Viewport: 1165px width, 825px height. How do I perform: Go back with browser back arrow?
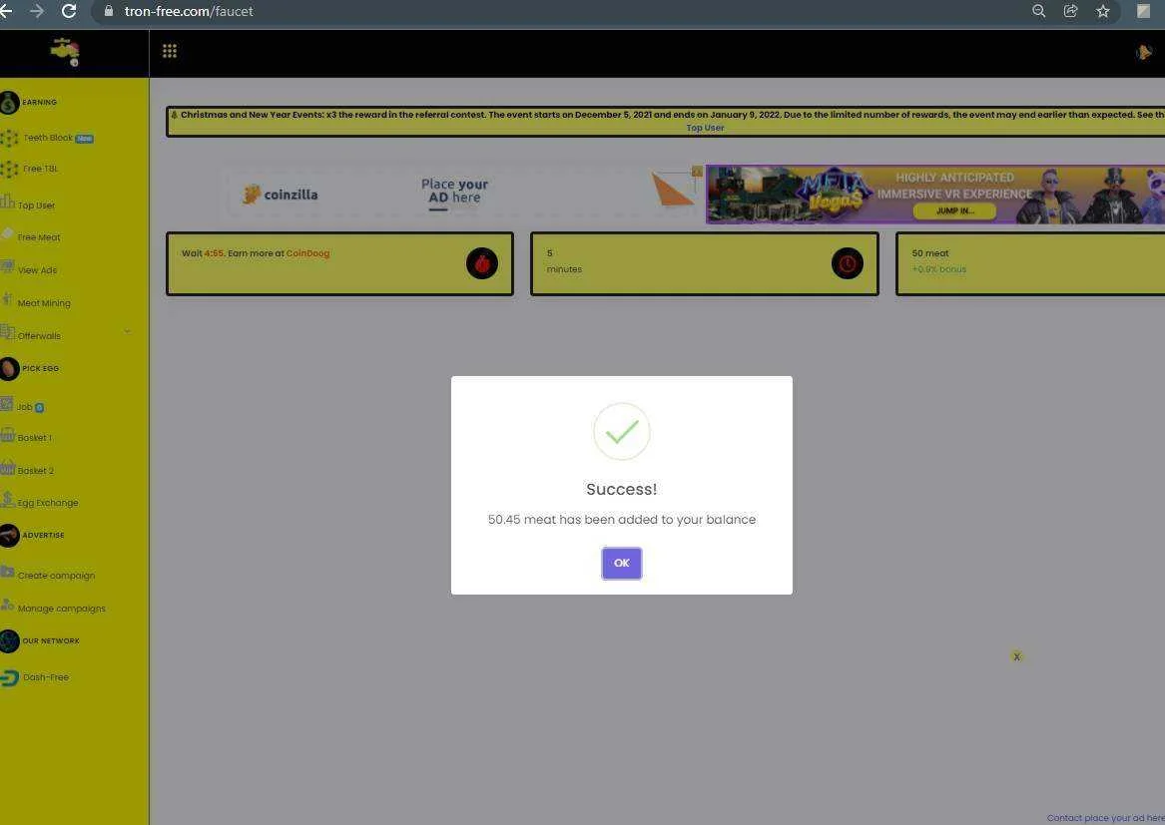[5, 11]
